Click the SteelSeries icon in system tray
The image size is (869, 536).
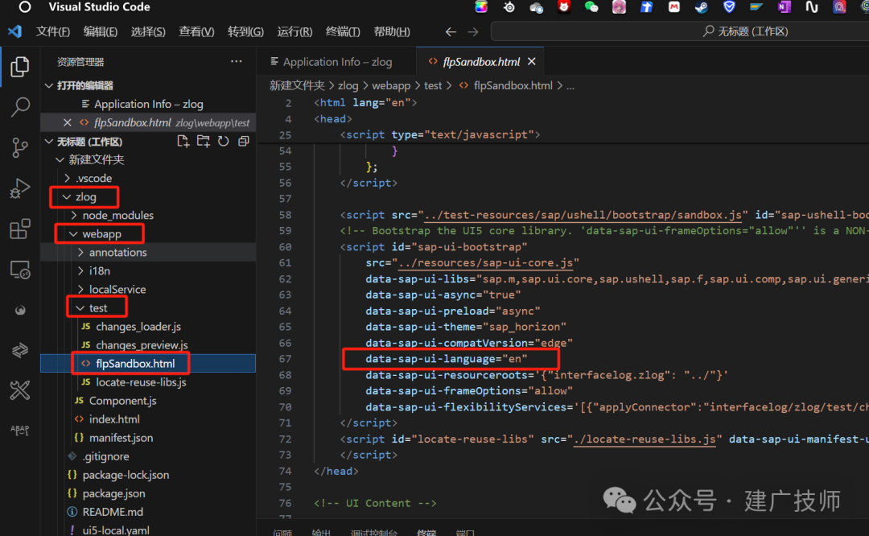(509, 6)
